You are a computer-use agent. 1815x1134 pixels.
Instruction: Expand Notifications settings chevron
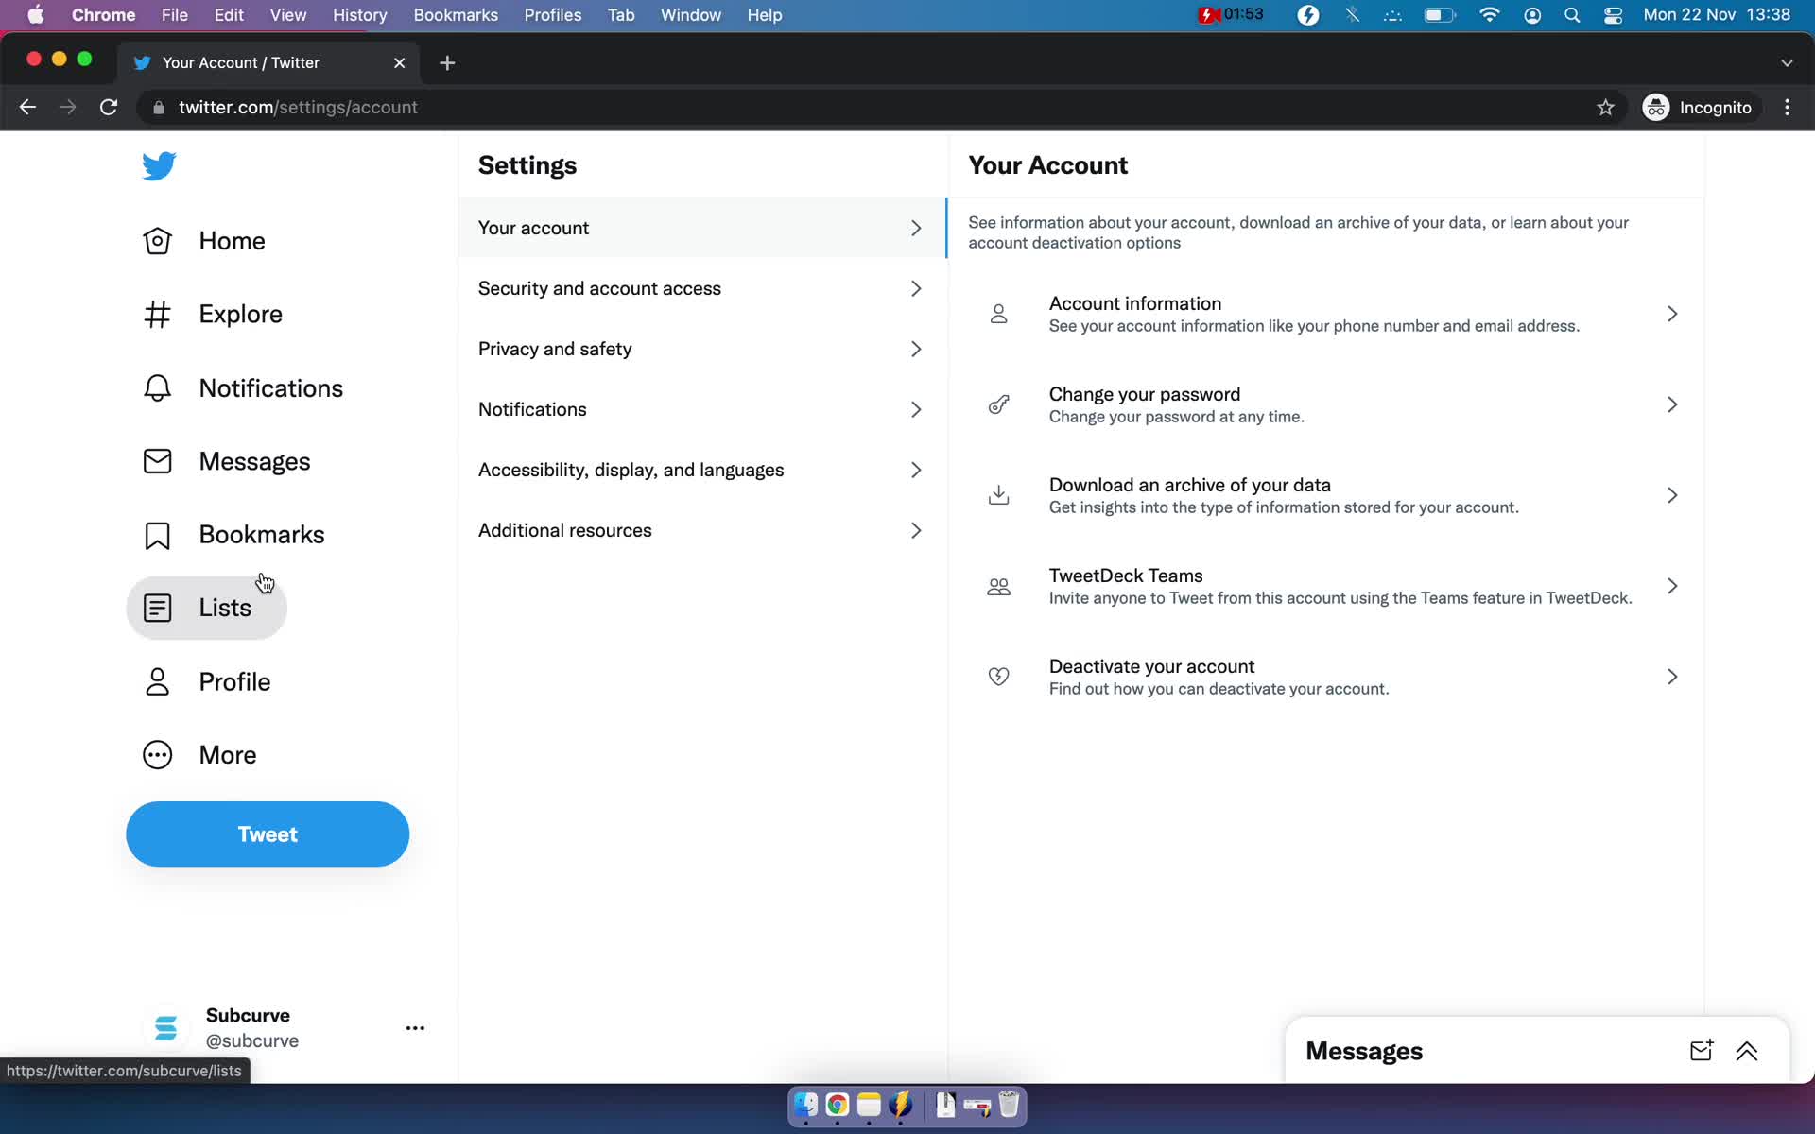pyautogui.click(x=916, y=409)
